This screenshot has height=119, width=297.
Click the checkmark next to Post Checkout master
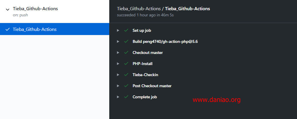[x=126, y=86]
